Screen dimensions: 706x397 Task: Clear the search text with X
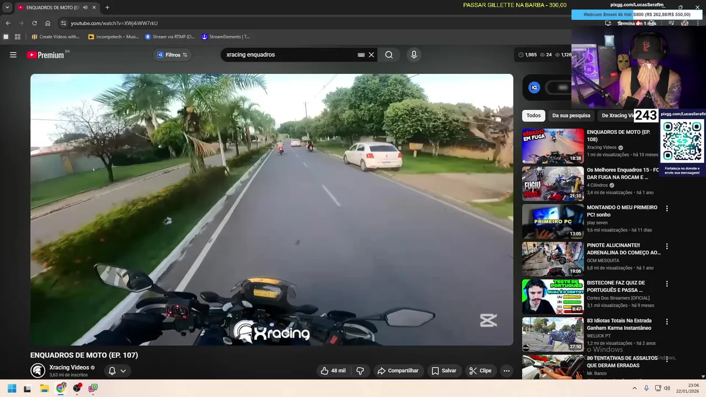(371, 55)
